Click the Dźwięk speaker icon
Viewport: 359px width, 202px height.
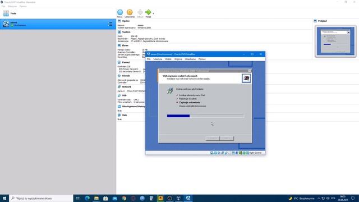coord(119,76)
